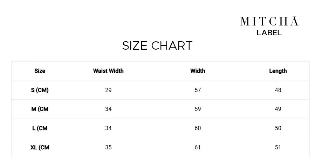Click width value 61
This screenshot has width=315, height=163.
pos(198,147)
